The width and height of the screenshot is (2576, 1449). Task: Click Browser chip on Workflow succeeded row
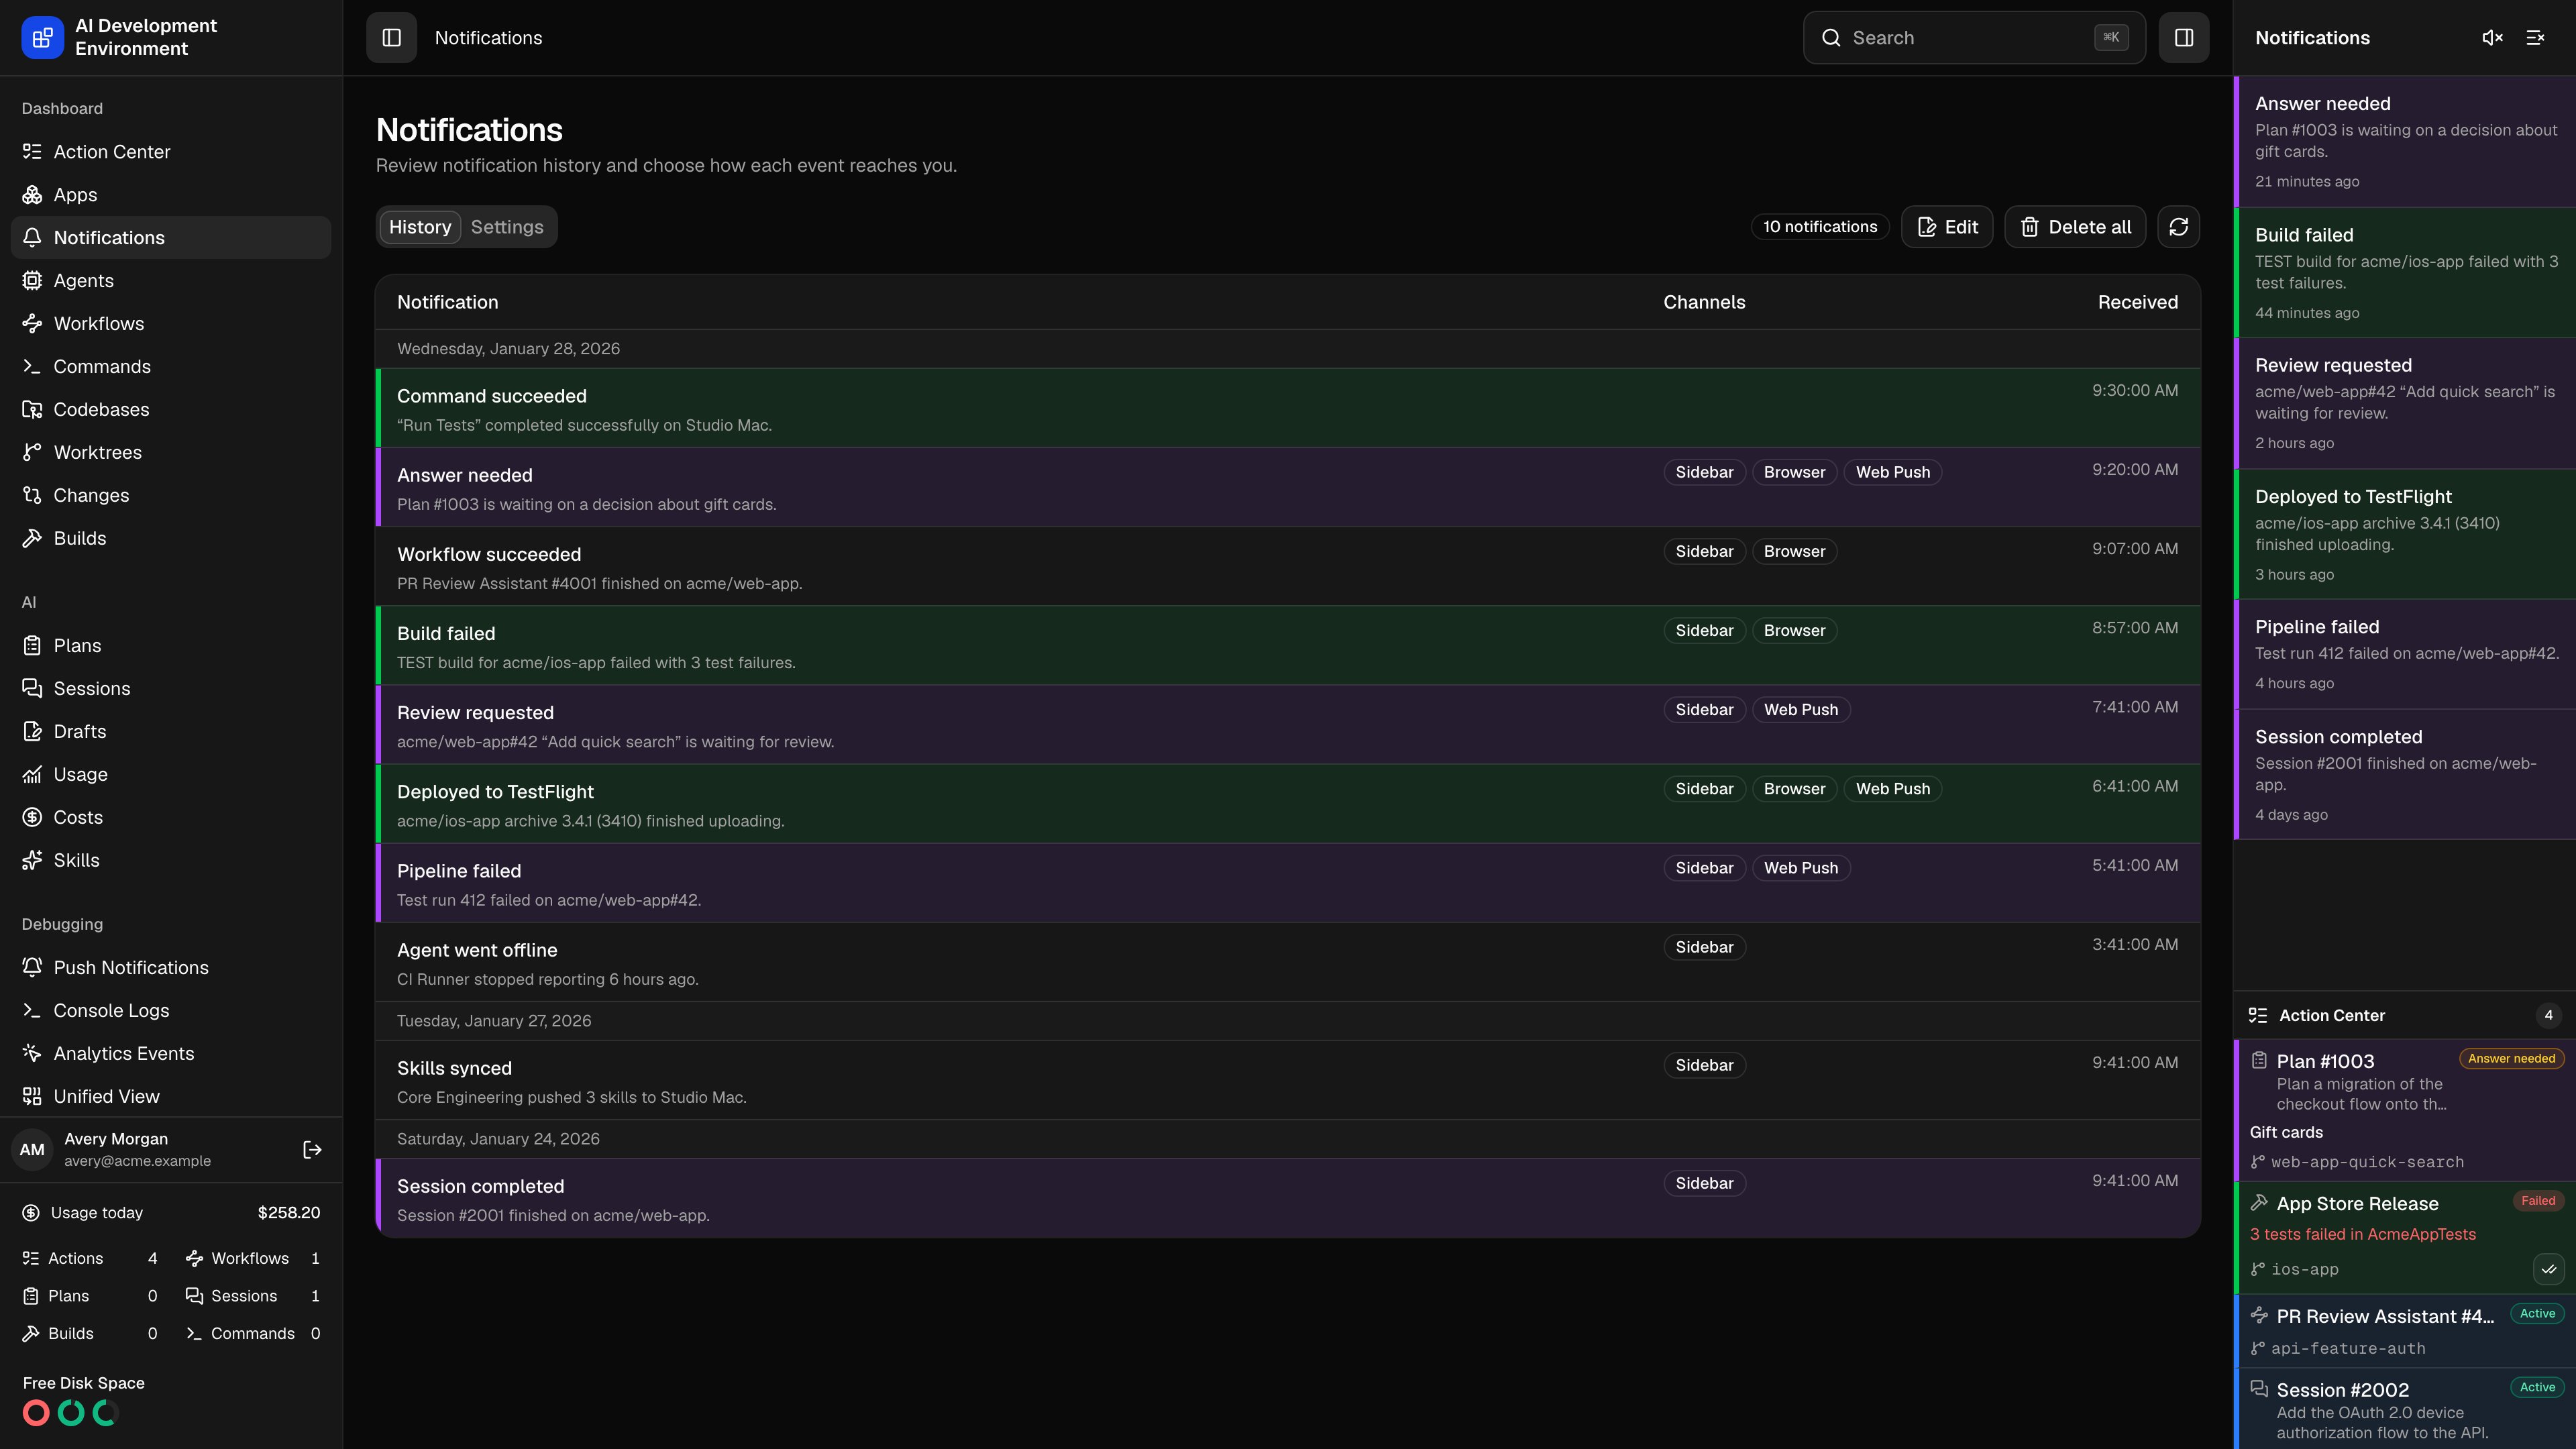click(1794, 551)
